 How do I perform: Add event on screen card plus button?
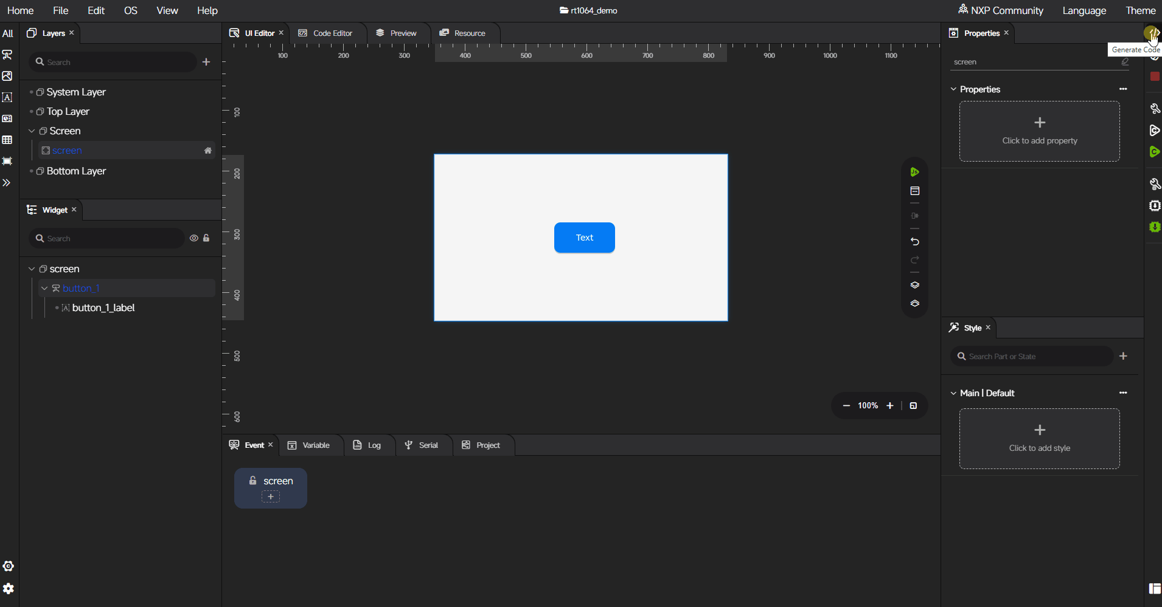[x=271, y=496]
